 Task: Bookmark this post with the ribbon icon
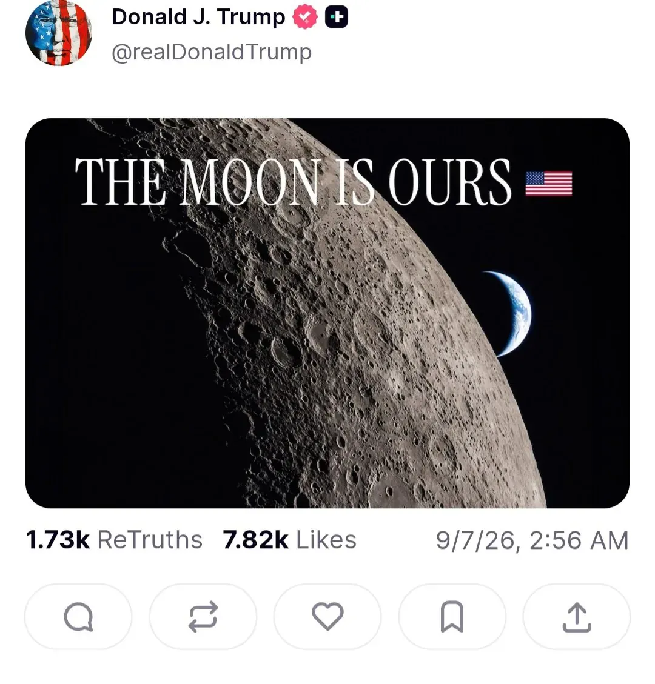tap(452, 616)
